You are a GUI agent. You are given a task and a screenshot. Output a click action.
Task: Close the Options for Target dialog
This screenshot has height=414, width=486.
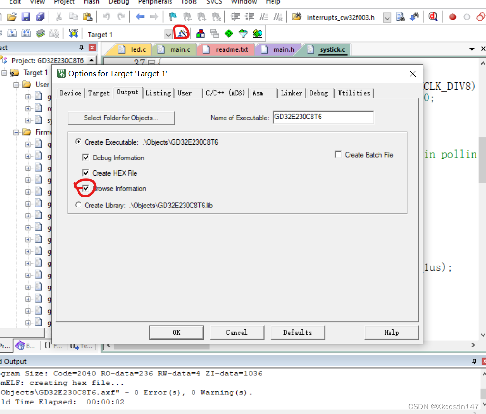tap(413, 74)
